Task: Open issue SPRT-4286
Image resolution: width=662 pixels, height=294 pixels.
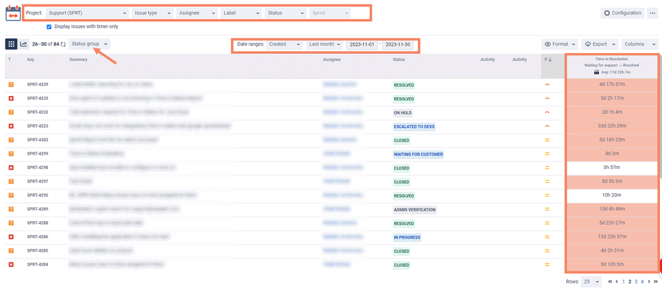Action: point(38,237)
